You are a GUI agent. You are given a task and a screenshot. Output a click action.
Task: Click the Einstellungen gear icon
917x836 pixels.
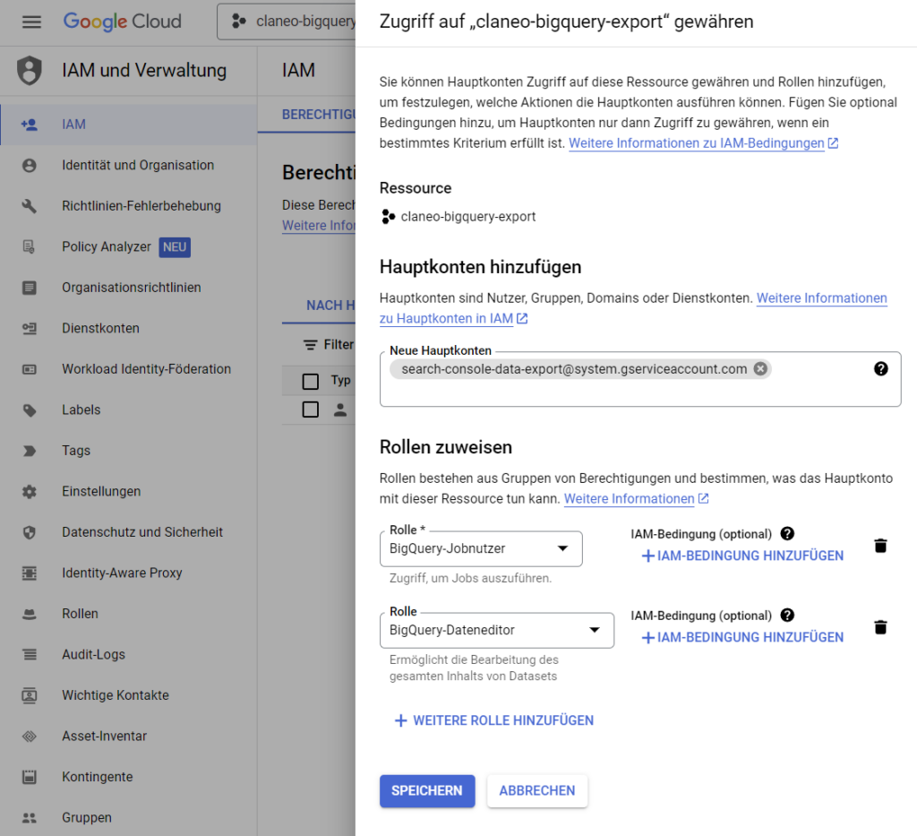[x=30, y=491]
